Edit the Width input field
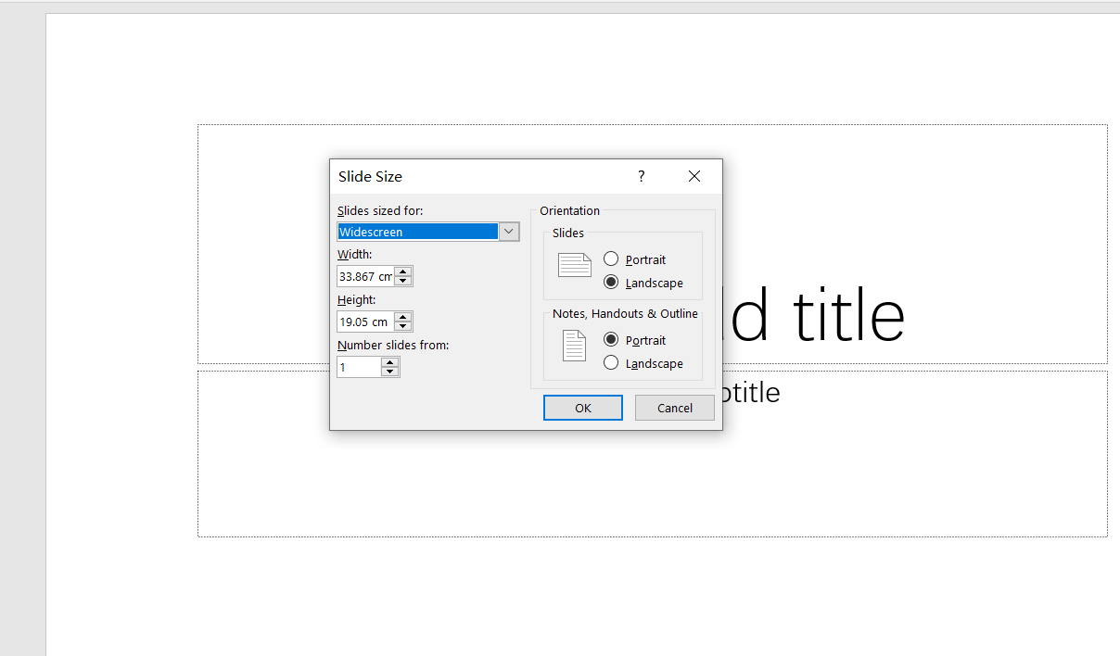The height and width of the screenshot is (656, 1120). tap(366, 275)
